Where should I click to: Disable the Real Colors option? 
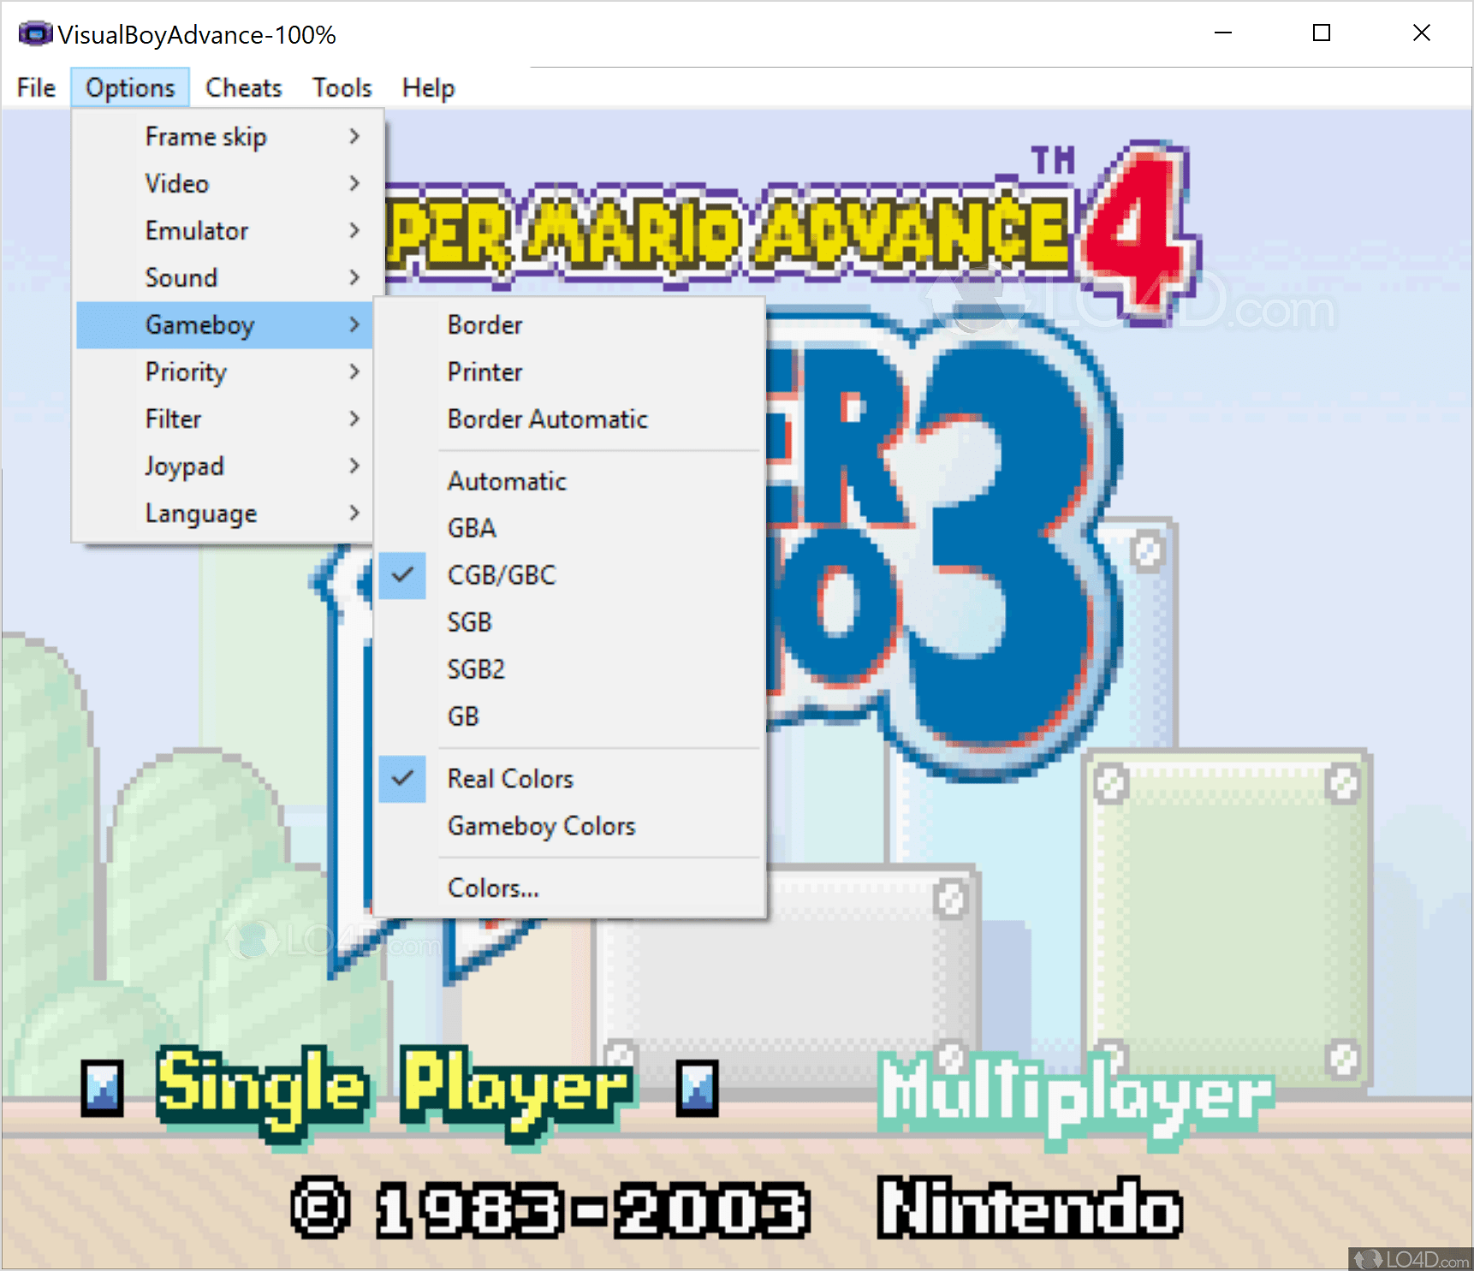[x=509, y=779]
